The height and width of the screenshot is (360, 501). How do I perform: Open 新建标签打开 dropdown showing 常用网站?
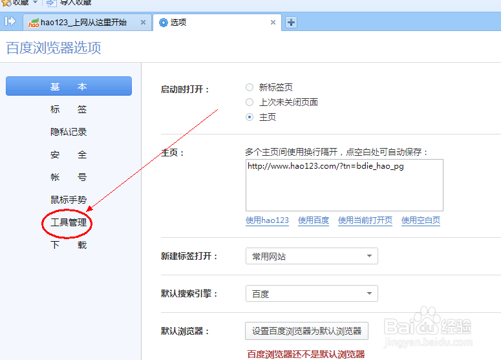pos(312,256)
